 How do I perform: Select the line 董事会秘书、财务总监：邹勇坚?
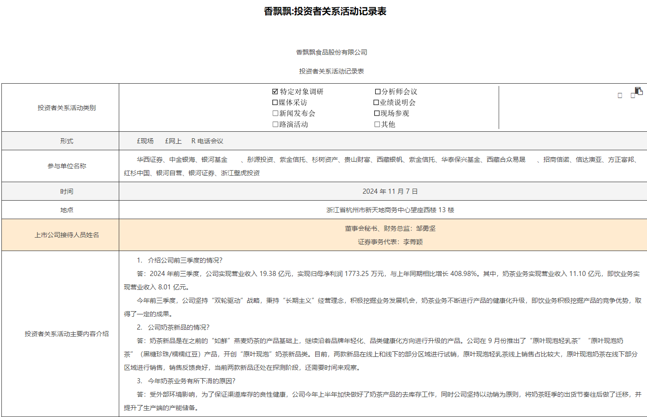390,228
